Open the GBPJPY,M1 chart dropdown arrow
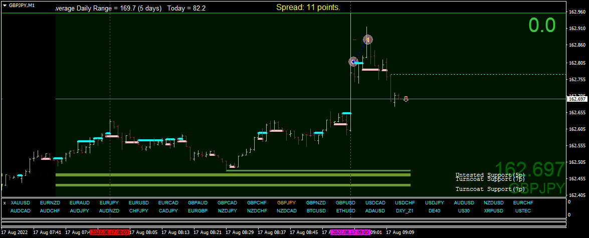Image resolution: width=589 pixels, height=238 pixels. coord(5,6)
